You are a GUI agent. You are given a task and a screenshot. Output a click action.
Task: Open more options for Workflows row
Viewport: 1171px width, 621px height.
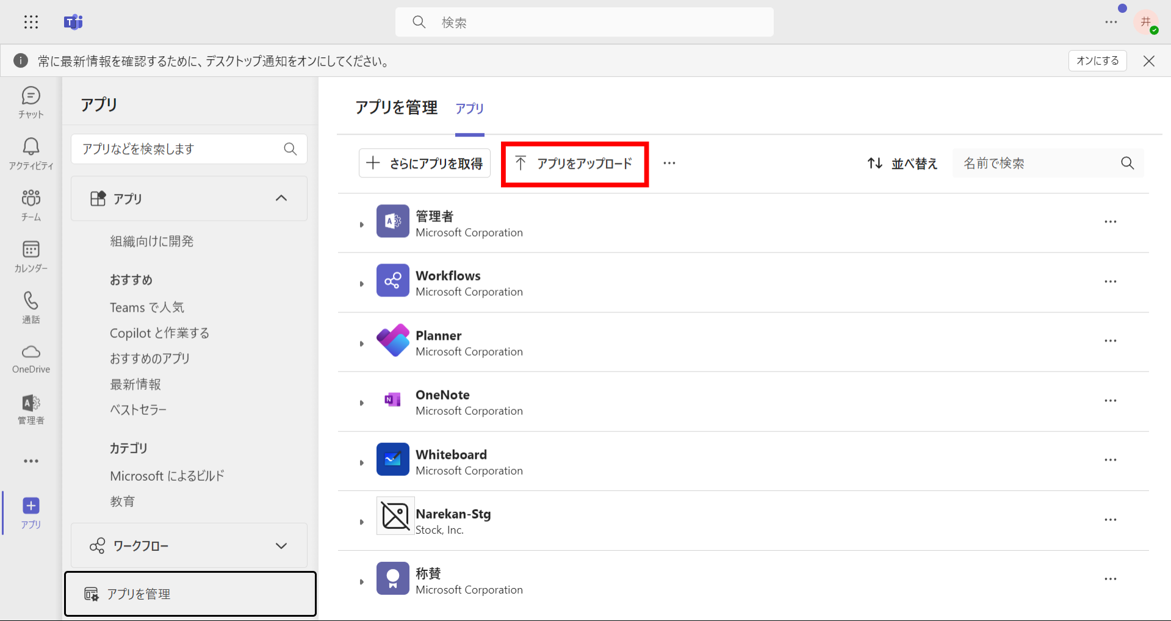1111,281
